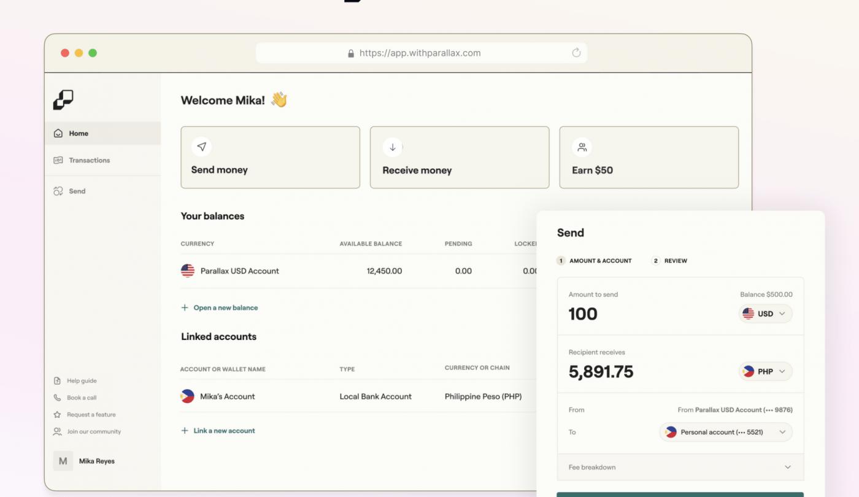The height and width of the screenshot is (497, 859).
Task: Click the Parallax logo in sidebar
Action: (63, 99)
